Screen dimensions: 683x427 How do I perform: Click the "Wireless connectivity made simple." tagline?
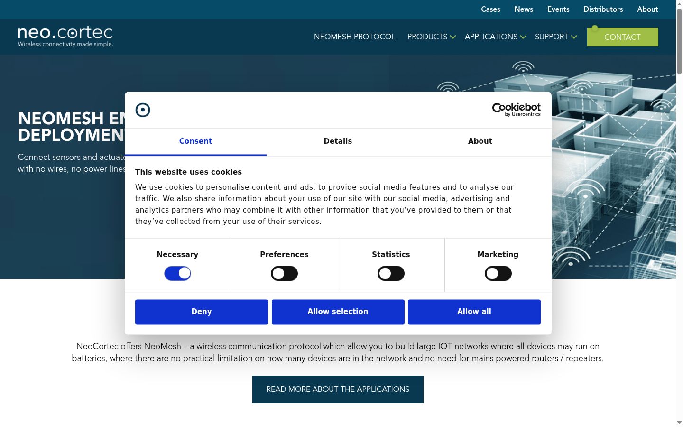[65, 44]
